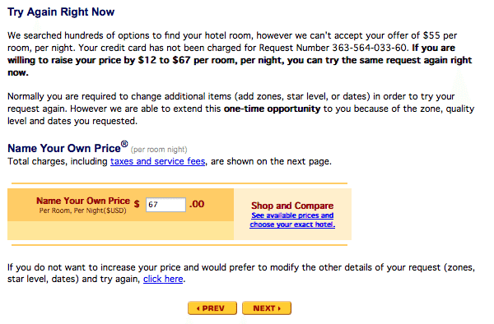The height and width of the screenshot is (324, 494).
Task: Click the NEXT button
Action: (x=267, y=308)
